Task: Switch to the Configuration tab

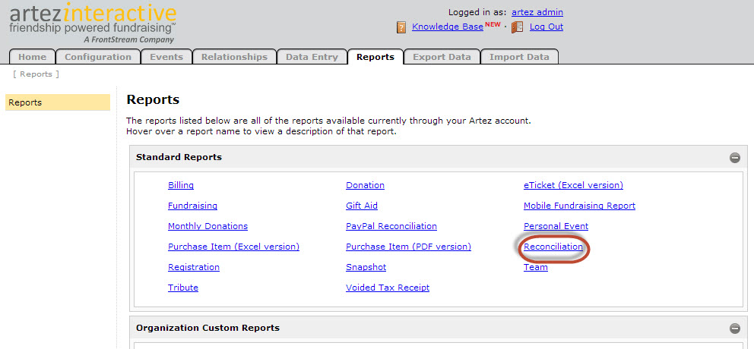Action: click(98, 57)
